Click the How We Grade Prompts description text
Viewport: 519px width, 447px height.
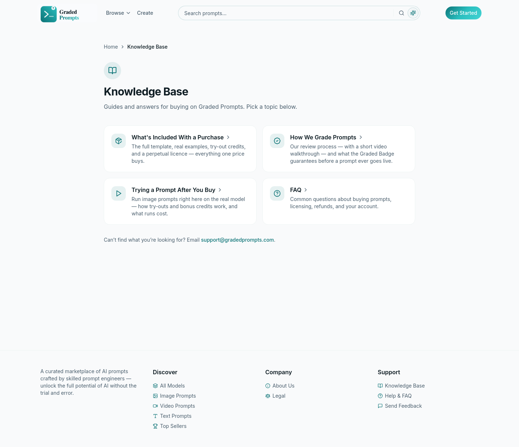[x=342, y=154]
